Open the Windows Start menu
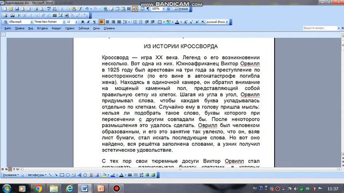This screenshot has width=344, height=193. tap(6, 188)
